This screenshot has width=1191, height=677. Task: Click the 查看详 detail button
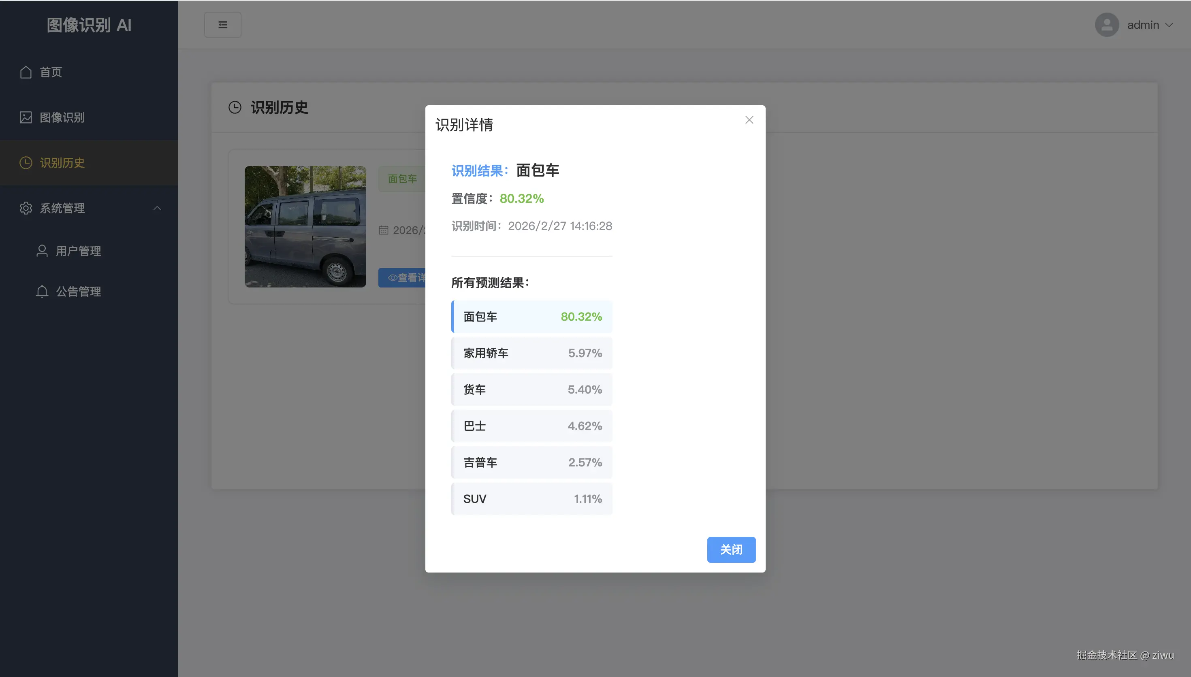[407, 278]
